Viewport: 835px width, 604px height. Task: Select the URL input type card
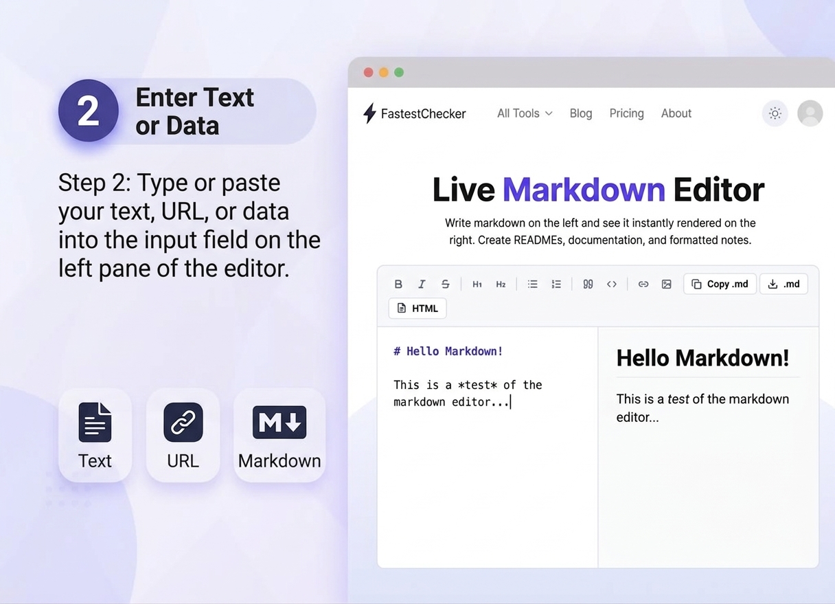tap(183, 435)
